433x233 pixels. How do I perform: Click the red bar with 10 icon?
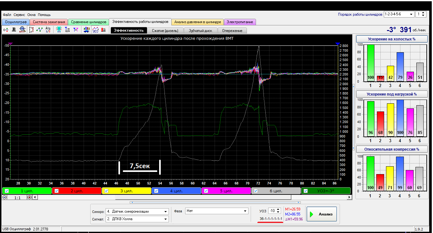point(103,30)
